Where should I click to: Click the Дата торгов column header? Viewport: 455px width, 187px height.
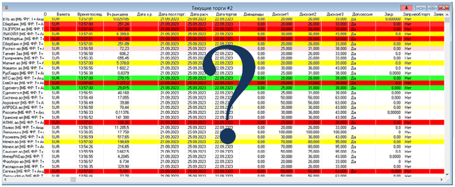tap(227, 14)
